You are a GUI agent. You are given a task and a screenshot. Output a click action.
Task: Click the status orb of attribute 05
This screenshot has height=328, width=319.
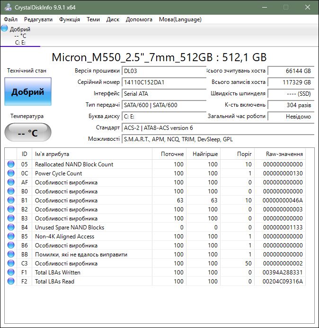(x=11, y=164)
